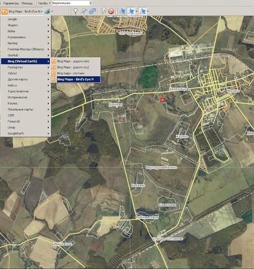254x269 pixels.
Task: Click the Дубнево label on map
Action: pos(116,104)
